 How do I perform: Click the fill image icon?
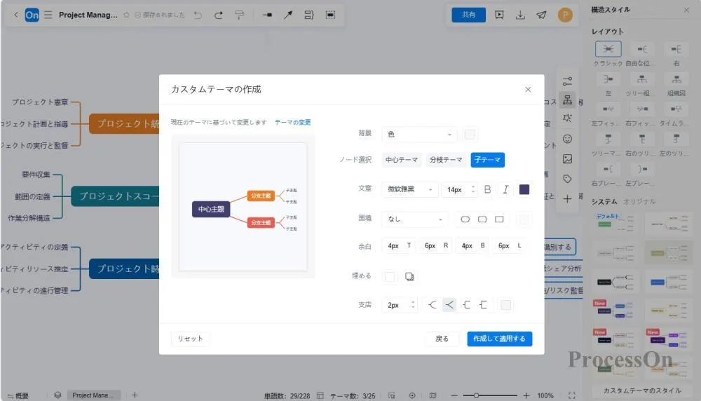(410, 277)
